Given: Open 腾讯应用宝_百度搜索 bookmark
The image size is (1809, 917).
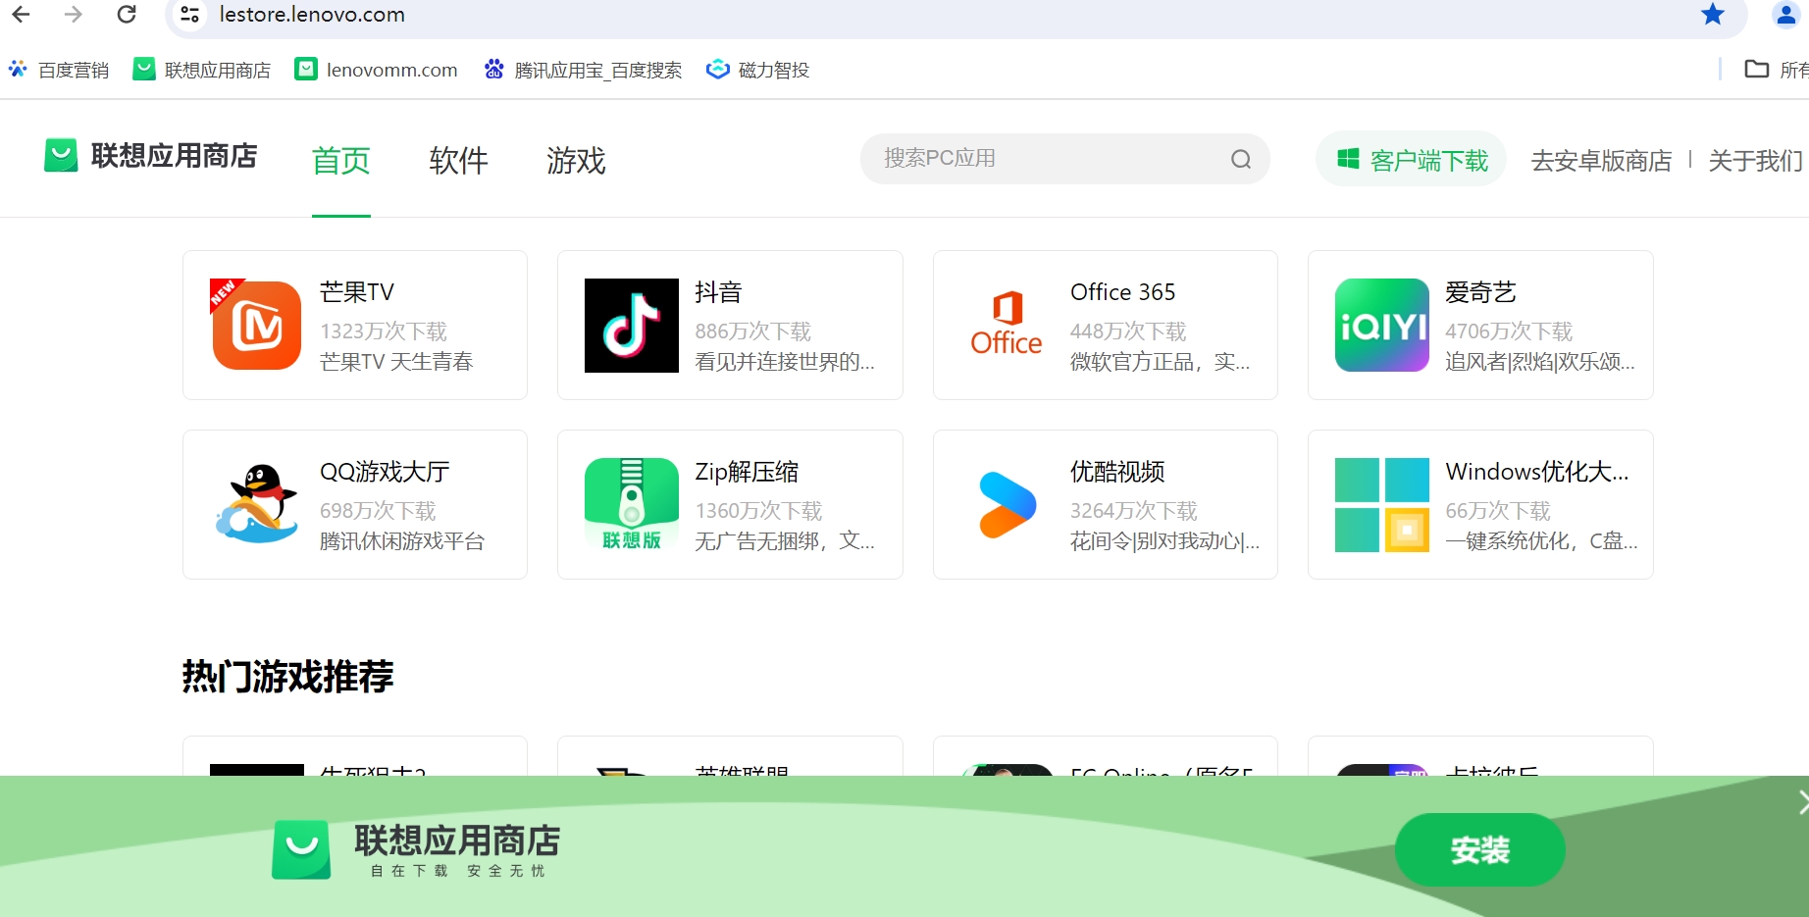Looking at the screenshot, I should (583, 70).
